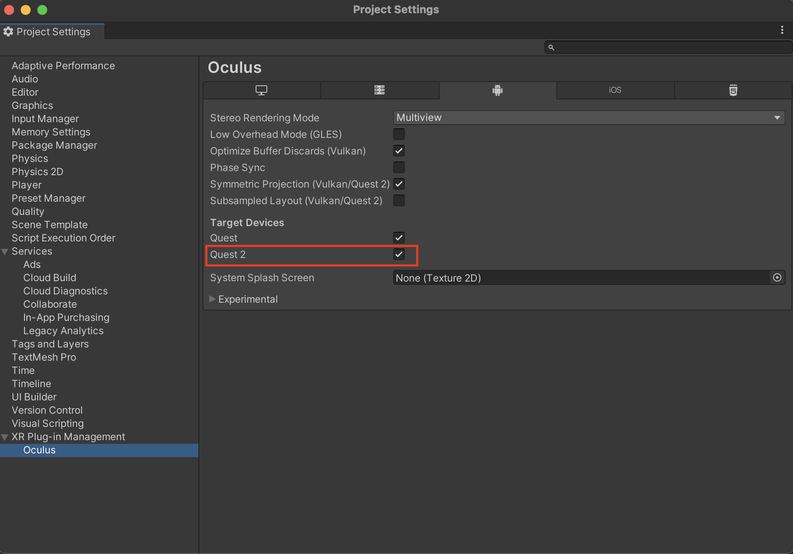Open Script Execution Order settings
Screen dimensions: 793x554
(x=63, y=238)
